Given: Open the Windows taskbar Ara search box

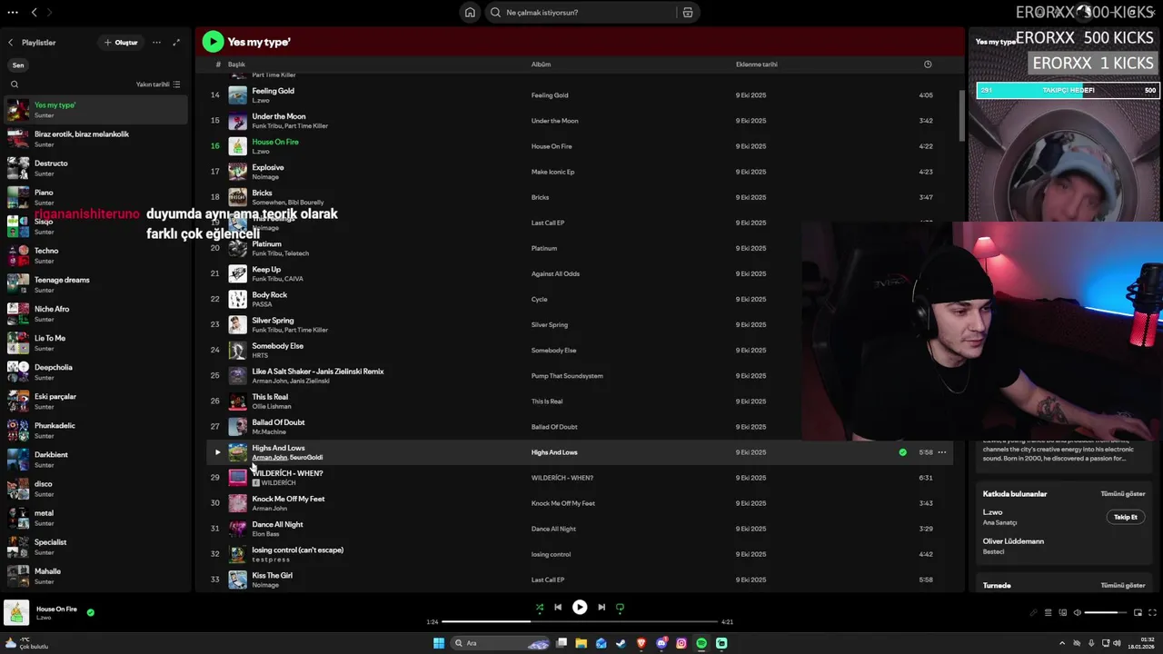Looking at the screenshot, I should point(502,643).
